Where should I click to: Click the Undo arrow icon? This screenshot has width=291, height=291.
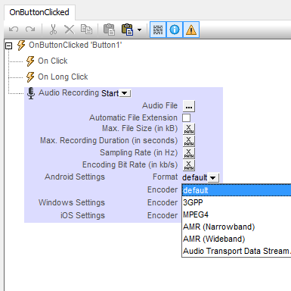[14, 30]
